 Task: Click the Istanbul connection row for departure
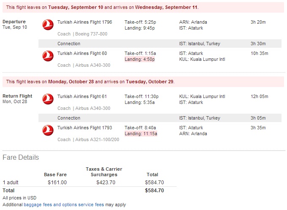[160, 44]
